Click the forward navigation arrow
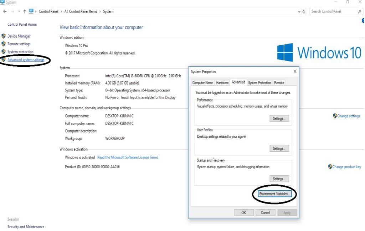Screen dimensions: 365x231 coord(12,11)
